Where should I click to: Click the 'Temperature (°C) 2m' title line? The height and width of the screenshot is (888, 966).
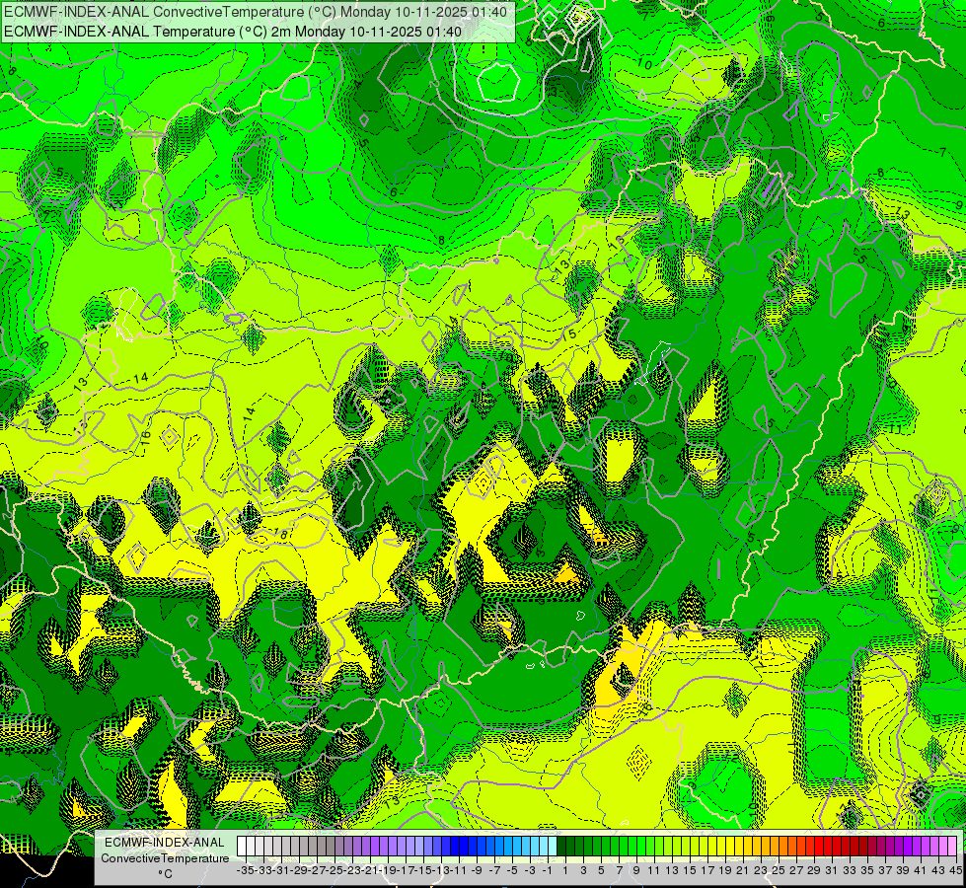tap(233, 32)
